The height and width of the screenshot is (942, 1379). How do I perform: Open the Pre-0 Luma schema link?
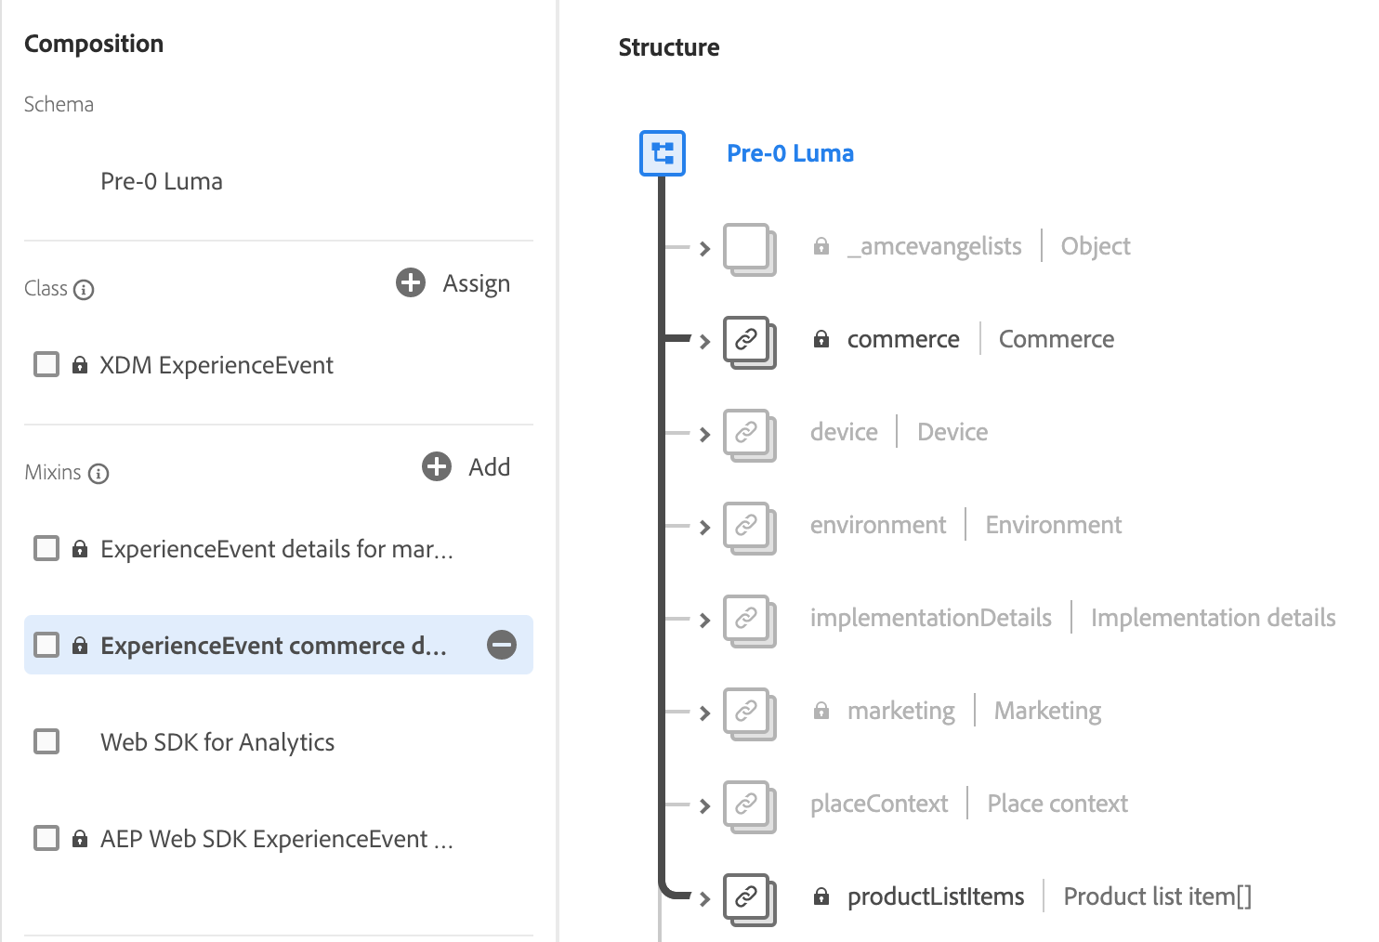pyautogui.click(x=791, y=153)
